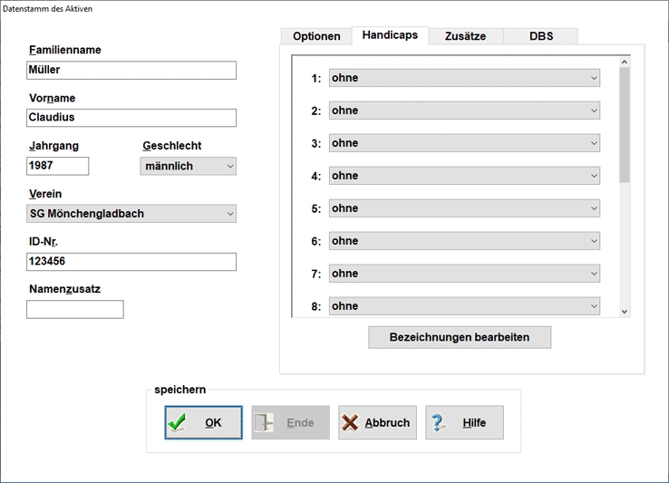The height and width of the screenshot is (483, 669).
Task: Click the Vorname text field
Action: click(131, 118)
